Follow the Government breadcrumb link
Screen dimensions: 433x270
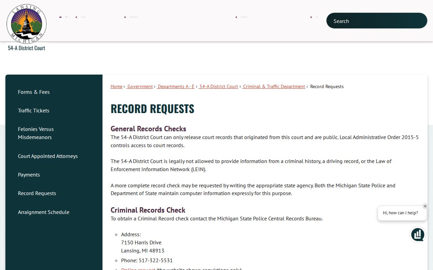pyautogui.click(x=140, y=86)
